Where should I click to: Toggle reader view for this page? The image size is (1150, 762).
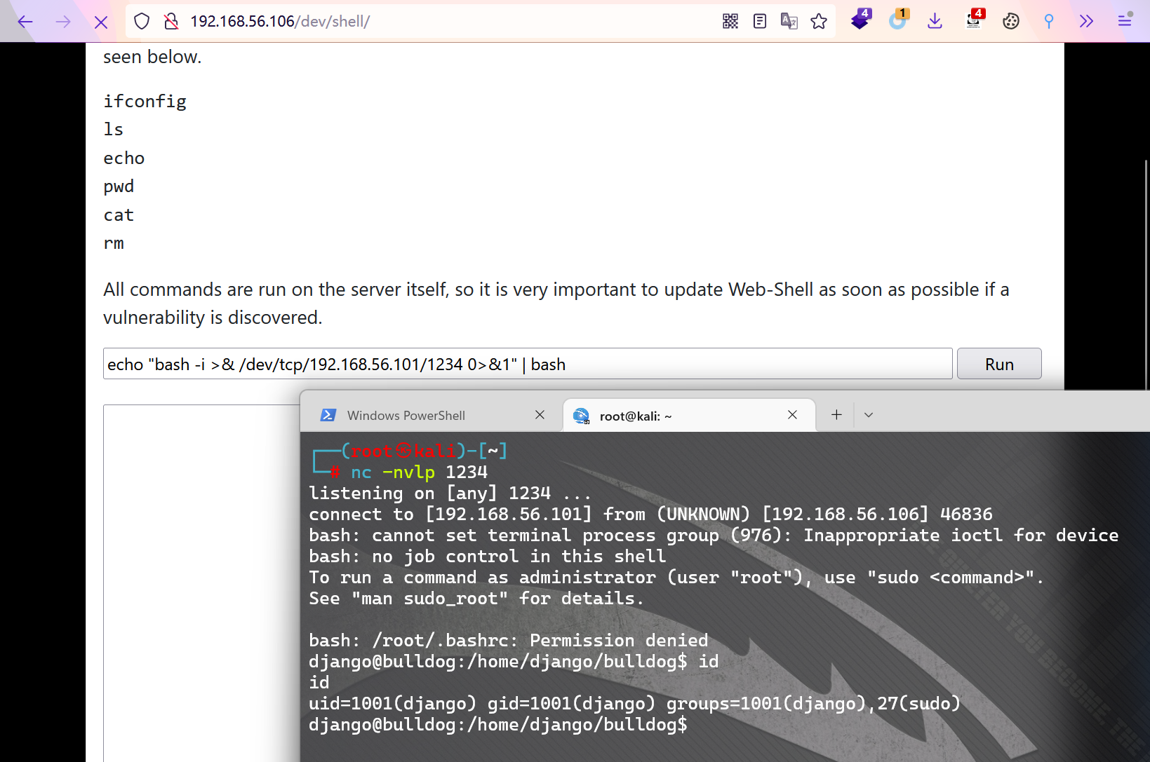(x=760, y=21)
